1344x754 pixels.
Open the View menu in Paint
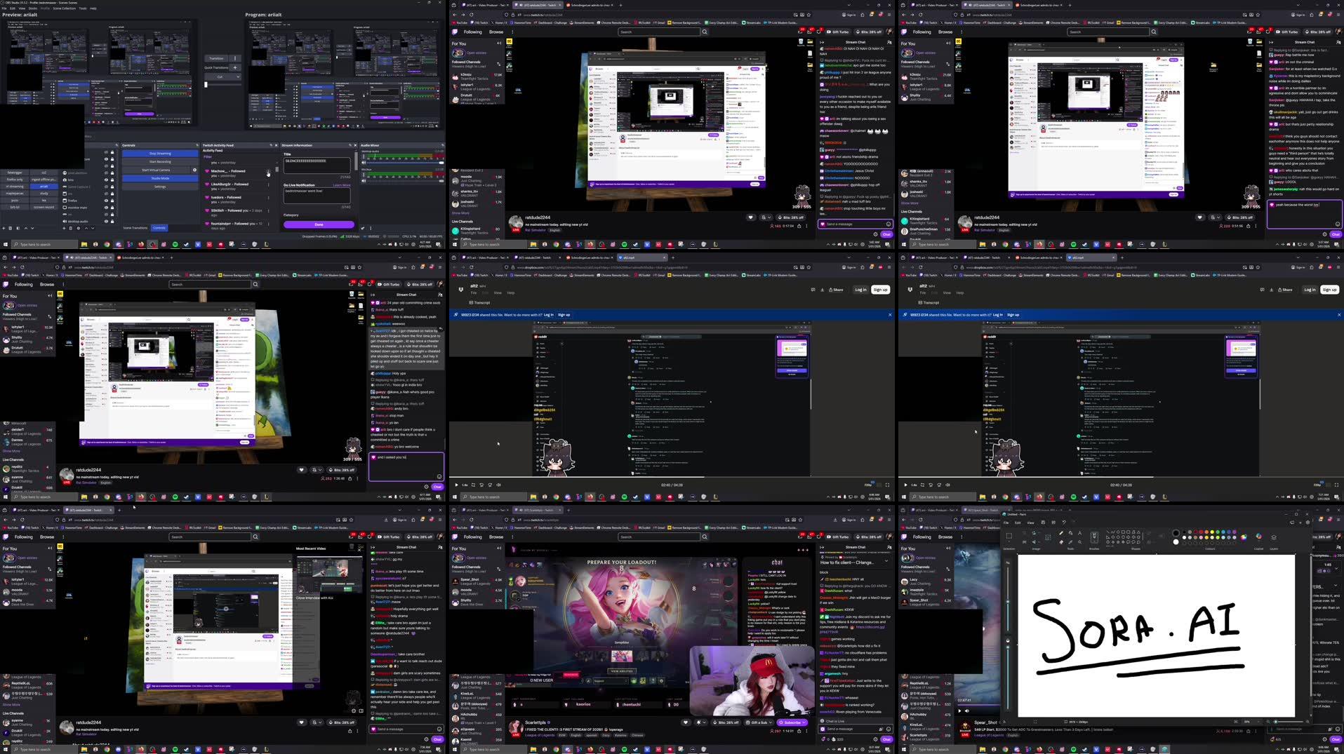1030,523
